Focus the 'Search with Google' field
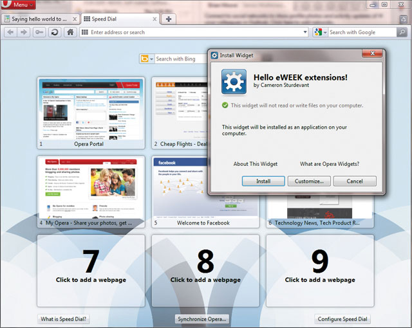 click(362, 32)
